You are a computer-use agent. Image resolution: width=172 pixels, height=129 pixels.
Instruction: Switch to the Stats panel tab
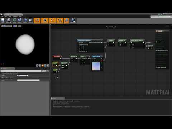[x=58, y=98]
